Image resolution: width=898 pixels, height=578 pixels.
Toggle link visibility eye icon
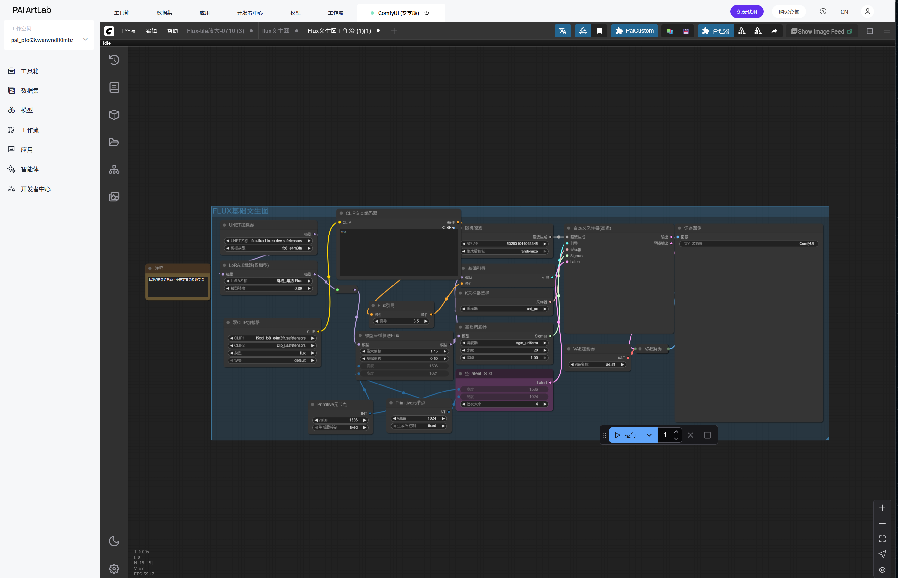(882, 570)
